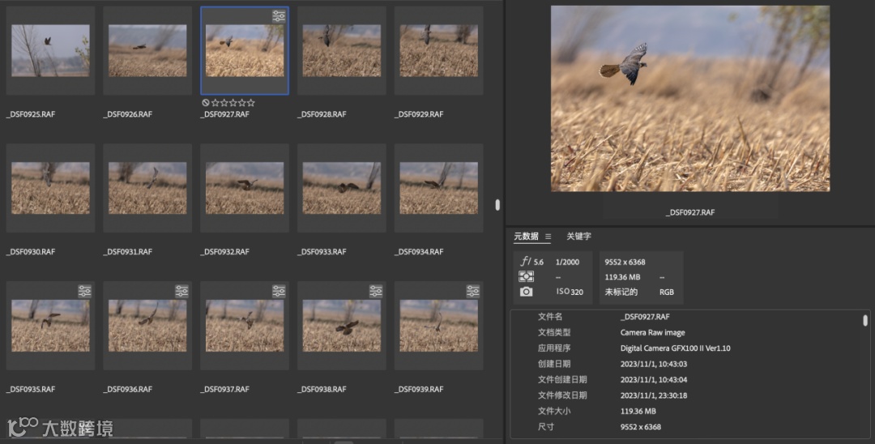Select the _DSF0932.RAF thumbnail
This screenshot has width=875, height=444.
click(x=245, y=188)
